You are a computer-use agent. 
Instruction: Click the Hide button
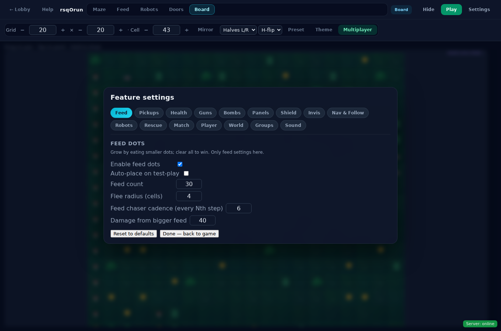(x=428, y=10)
